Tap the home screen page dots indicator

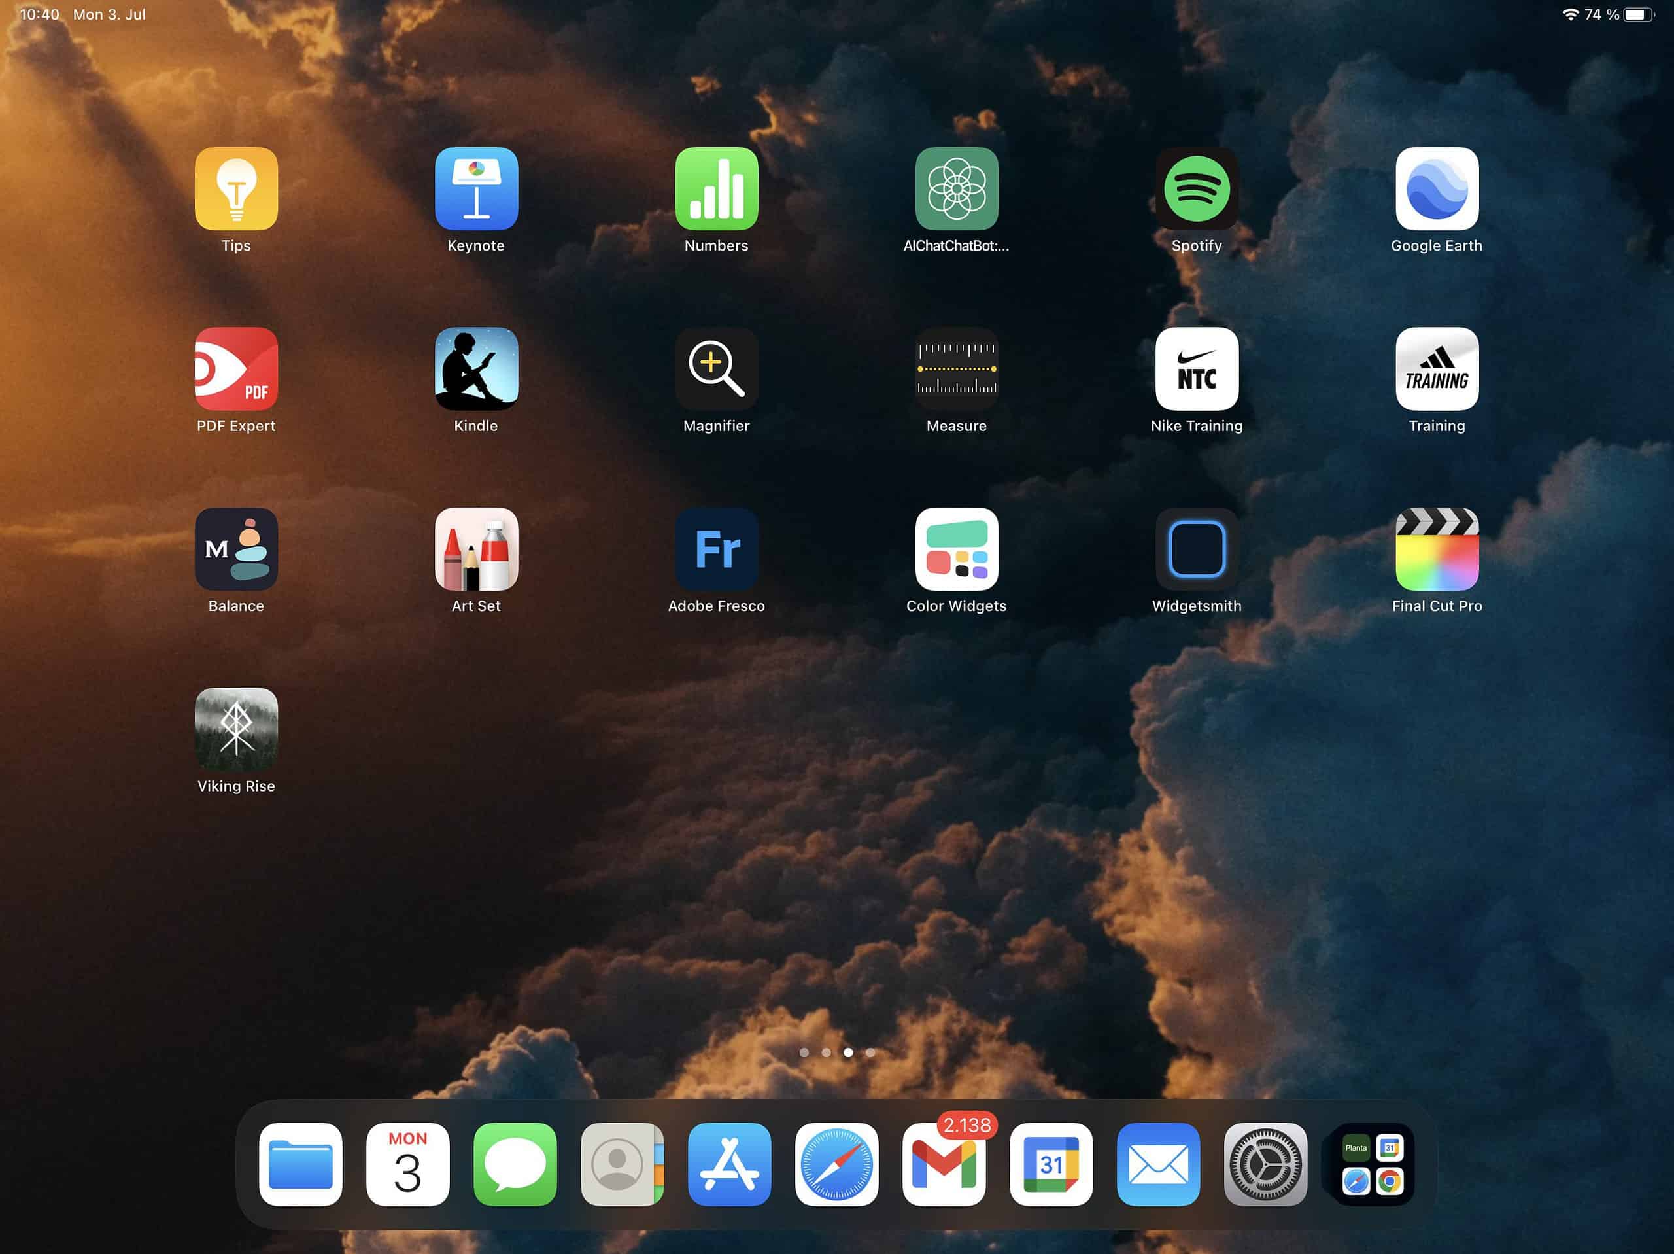coord(837,1052)
